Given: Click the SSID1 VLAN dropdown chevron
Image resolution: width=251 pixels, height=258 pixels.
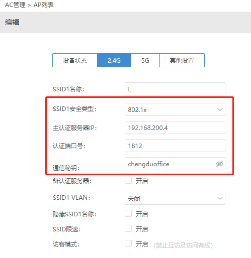Looking at the screenshot, I should tap(220, 198).
